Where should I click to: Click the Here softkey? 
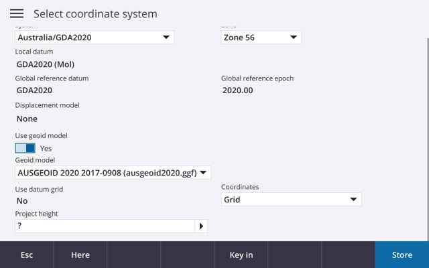click(80, 255)
